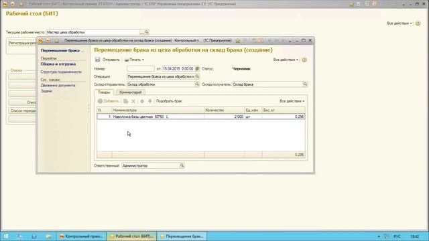The width and height of the screenshot is (429, 241).
Task: Click the Добавить button in goods table
Action: pos(109,101)
